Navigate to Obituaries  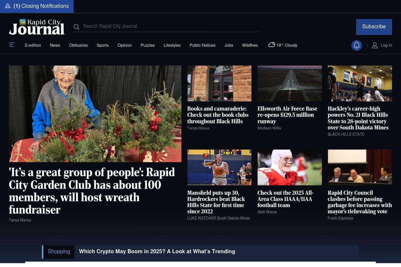[x=78, y=45]
